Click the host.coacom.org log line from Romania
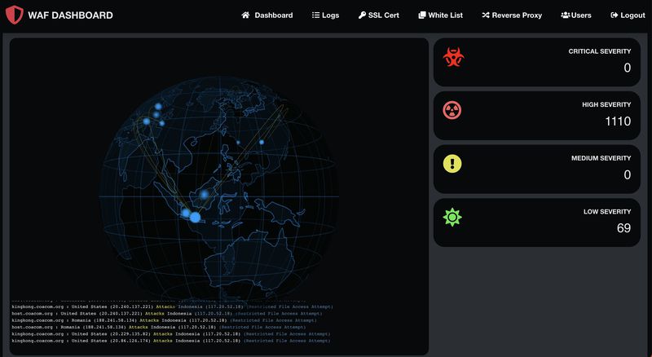The width and height of the screenshot is (652, 357). coord(158,327)
